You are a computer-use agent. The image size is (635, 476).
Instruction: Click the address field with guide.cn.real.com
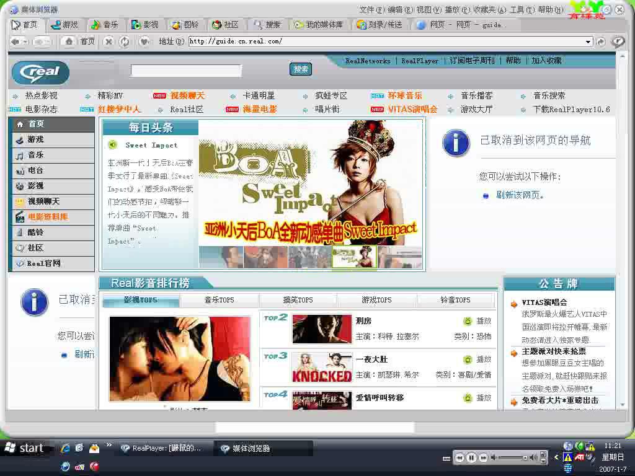coord(386,42)
